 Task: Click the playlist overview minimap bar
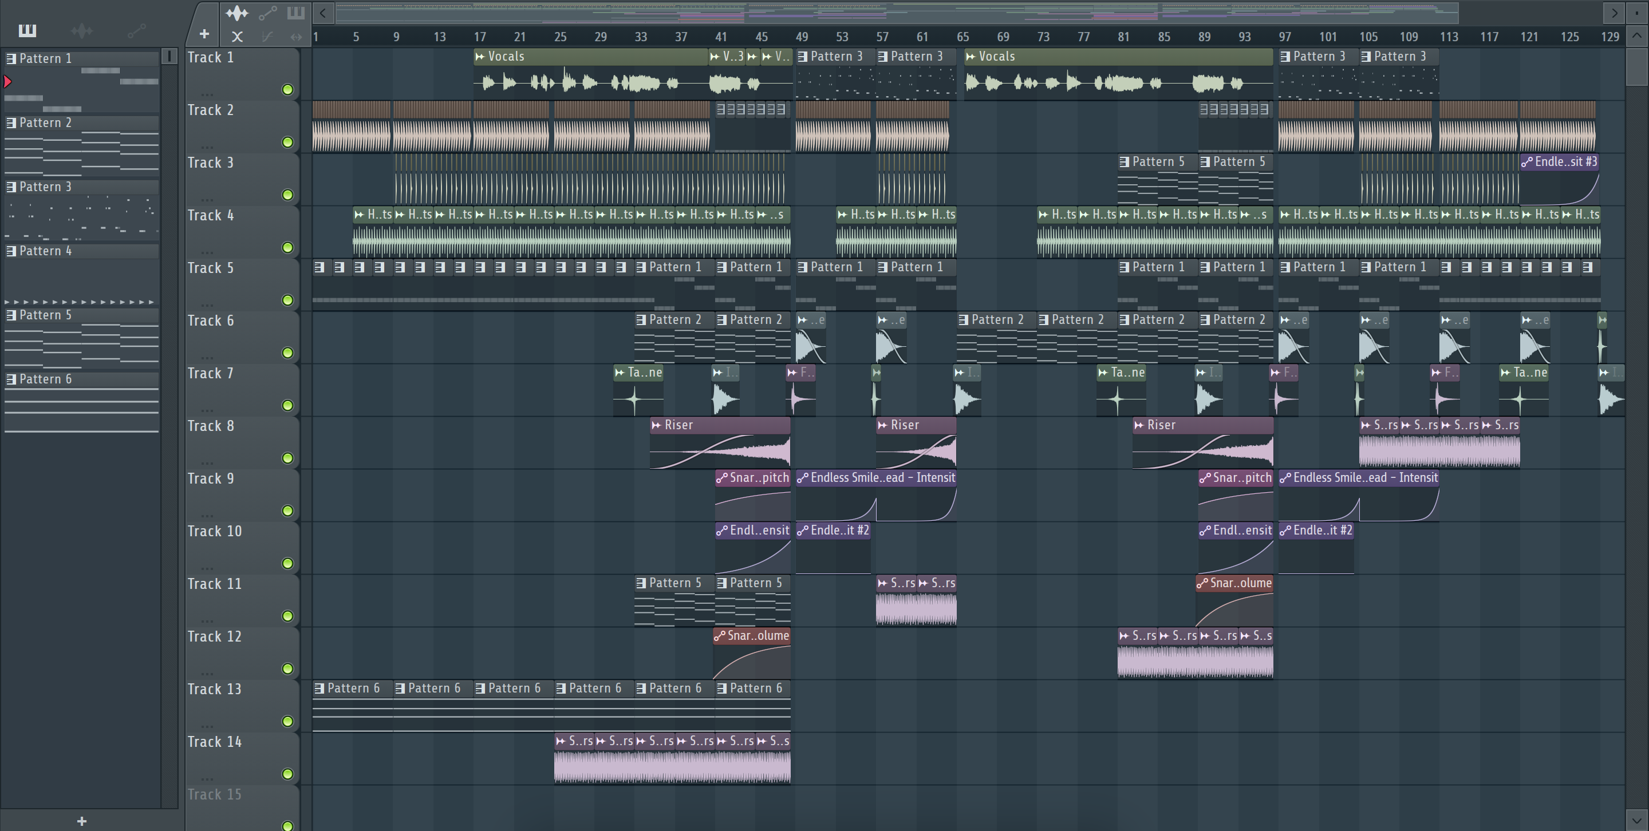pyautogui.click(x=897, y=13)
